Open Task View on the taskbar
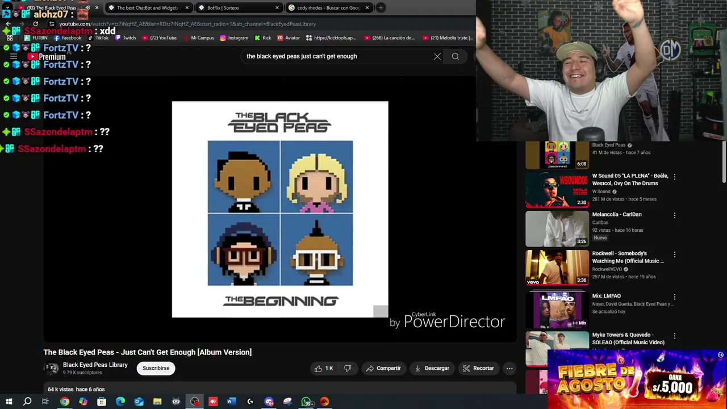This screenshot has height=409, width=727. click(45, 402)
